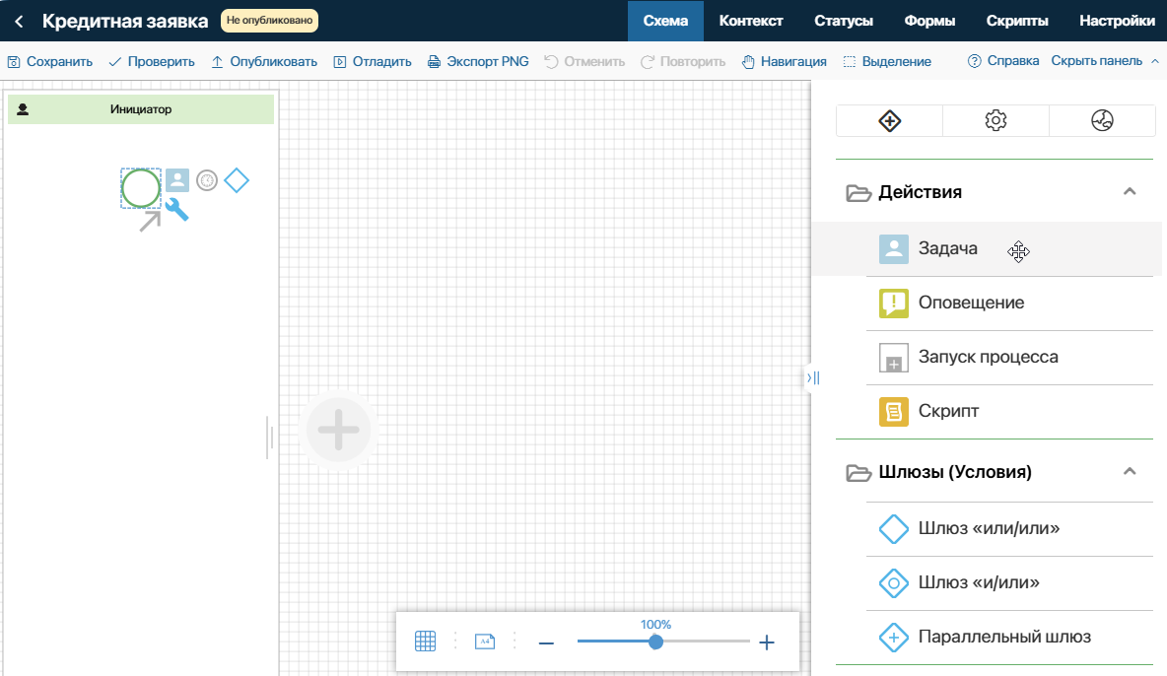The height and width of the screenshot is (676, 1167).
Task: Select the Запуск процесса element
Action: tap(1009, 358)
